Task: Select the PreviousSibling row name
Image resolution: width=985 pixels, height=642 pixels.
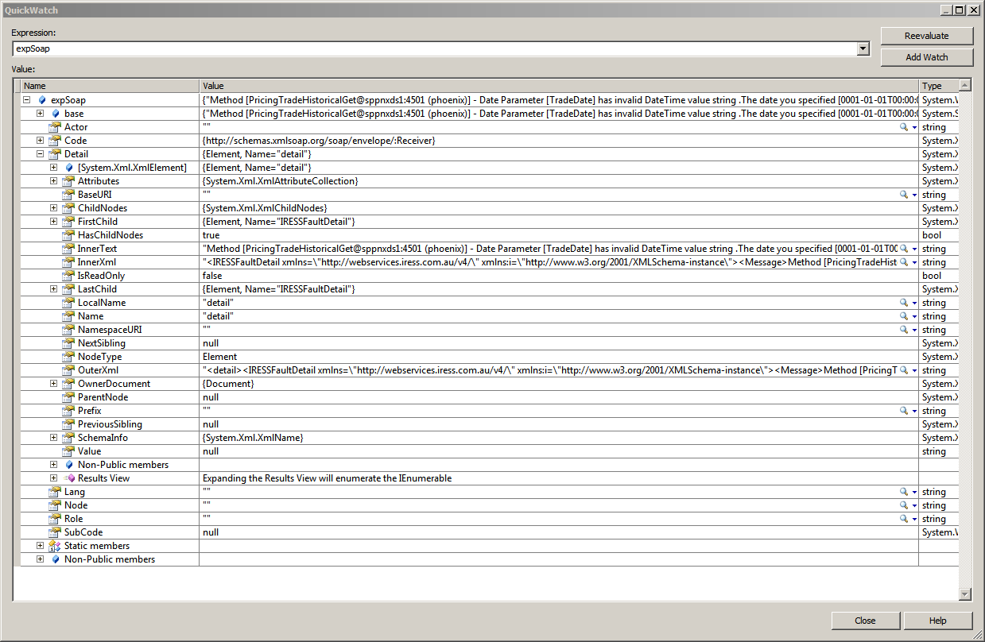Action: click(109, 424)
